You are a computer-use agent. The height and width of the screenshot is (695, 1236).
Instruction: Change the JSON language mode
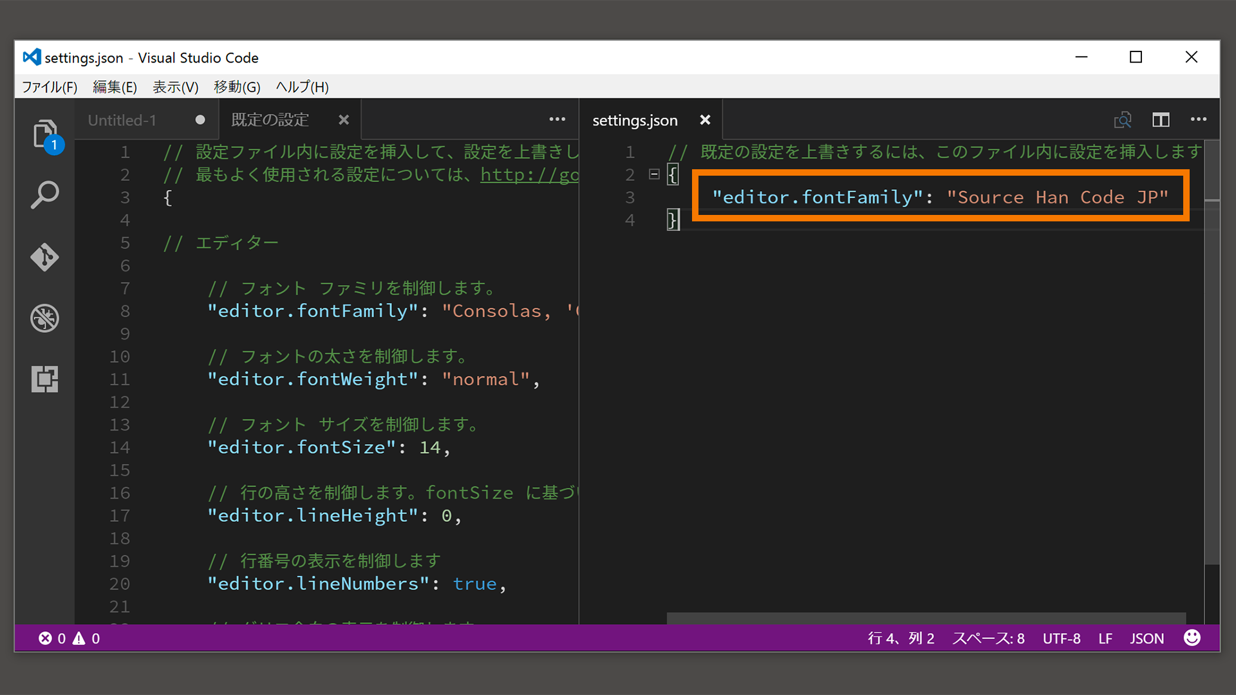pyautogui.click(x=1147, y=638)
